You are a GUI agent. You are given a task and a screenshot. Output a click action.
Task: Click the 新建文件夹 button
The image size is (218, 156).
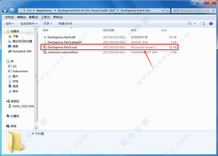[65, 24]
